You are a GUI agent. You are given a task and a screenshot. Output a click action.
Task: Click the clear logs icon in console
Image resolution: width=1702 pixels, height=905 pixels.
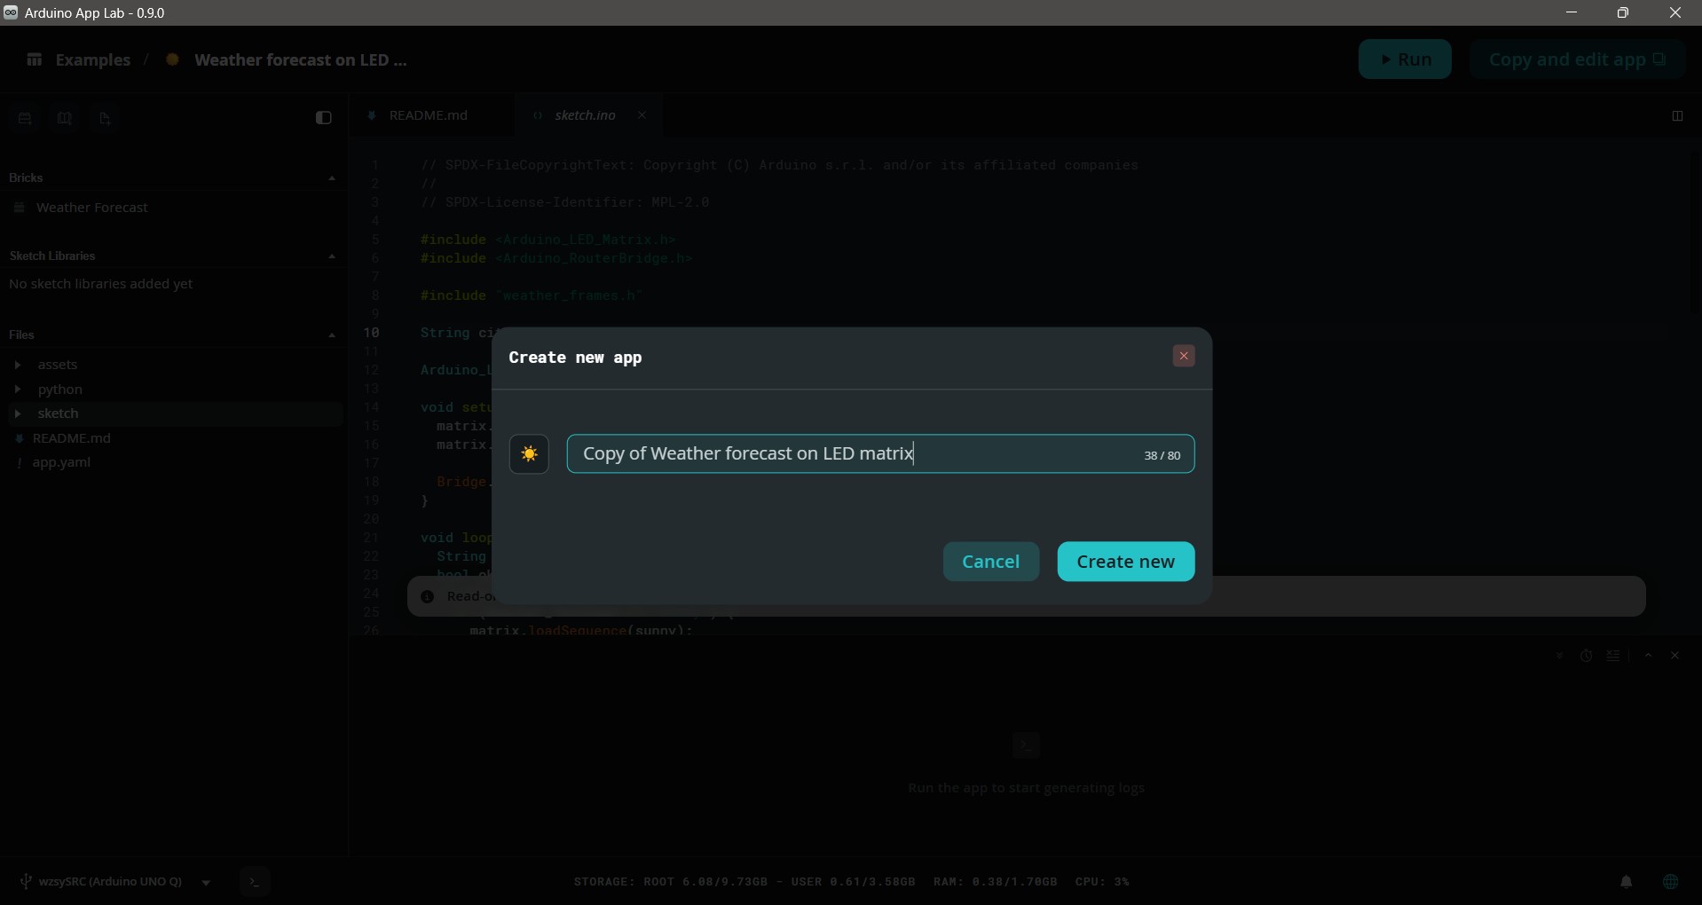point(1614,656)
